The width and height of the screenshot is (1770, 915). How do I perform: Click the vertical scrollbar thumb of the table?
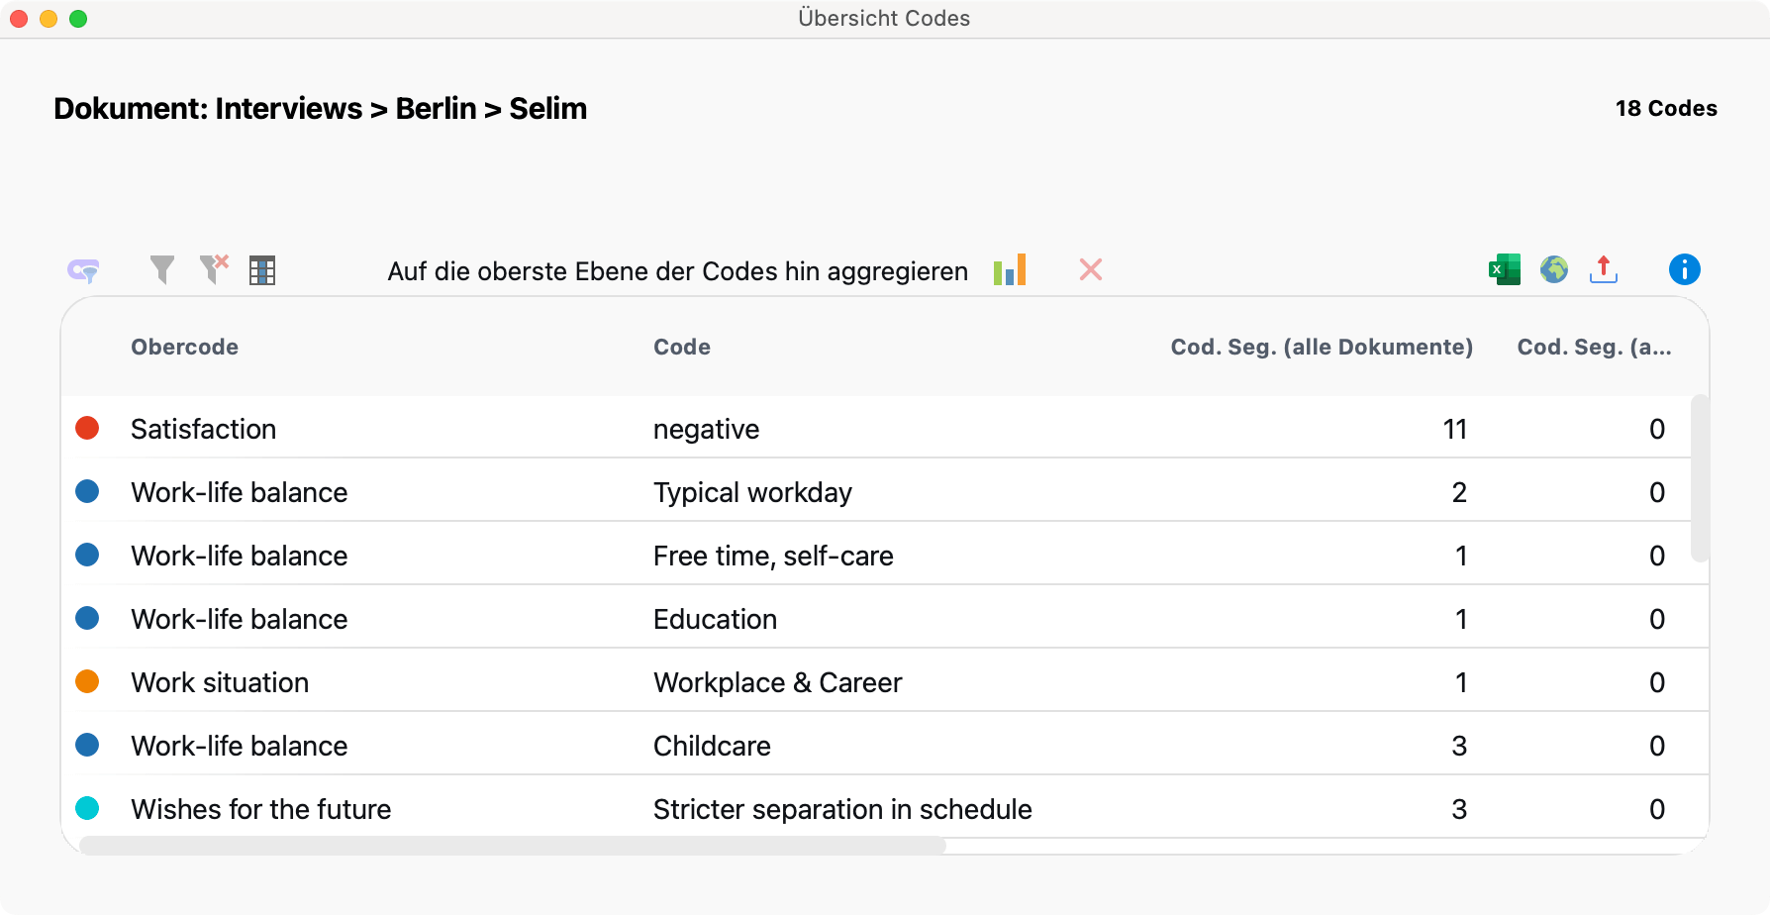pos(1699,478)
